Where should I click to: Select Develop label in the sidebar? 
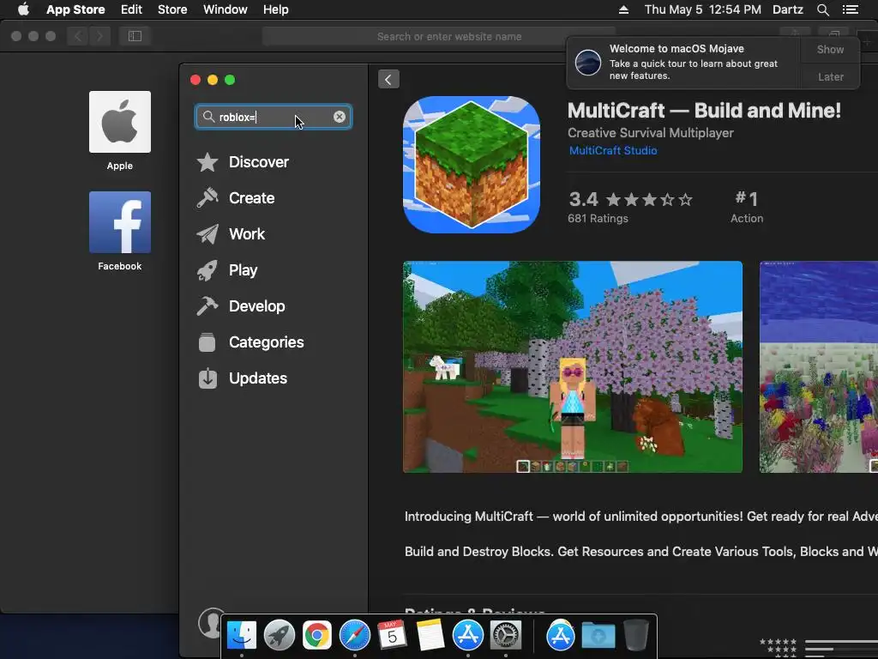click(x=257, y=306)
